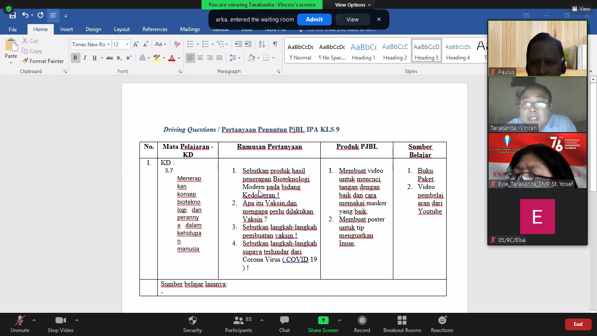Apply strikethrough formatting
Image resolution: width=597 pixels, height=336 pixels.
(110, 58)
